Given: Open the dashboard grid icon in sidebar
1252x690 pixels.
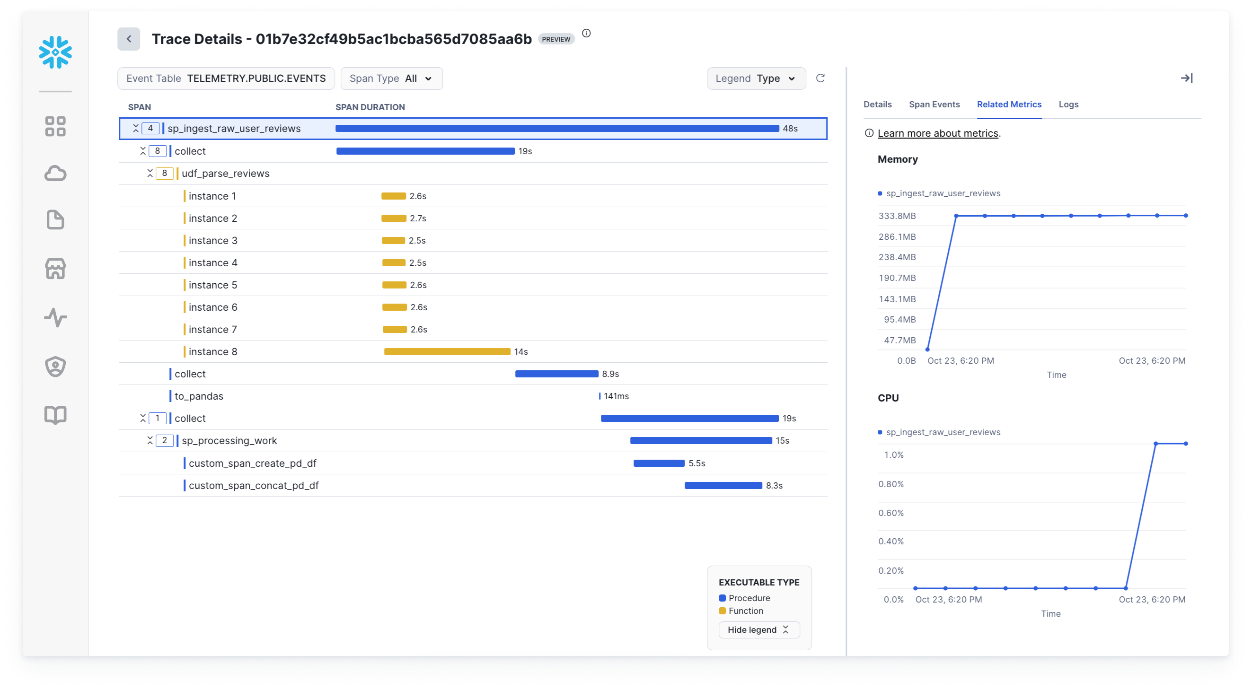Looking at the screenshot, I should pyautogui.click(x=55, y=126).
